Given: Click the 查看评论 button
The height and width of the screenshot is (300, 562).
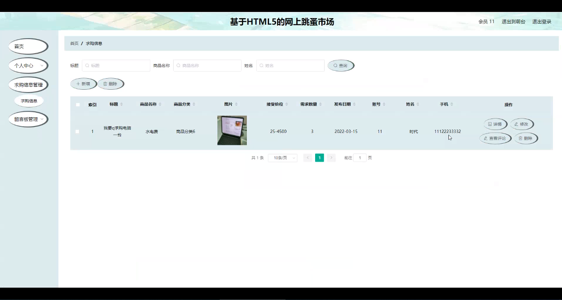Looking at the screenshot, I should 495,138.
